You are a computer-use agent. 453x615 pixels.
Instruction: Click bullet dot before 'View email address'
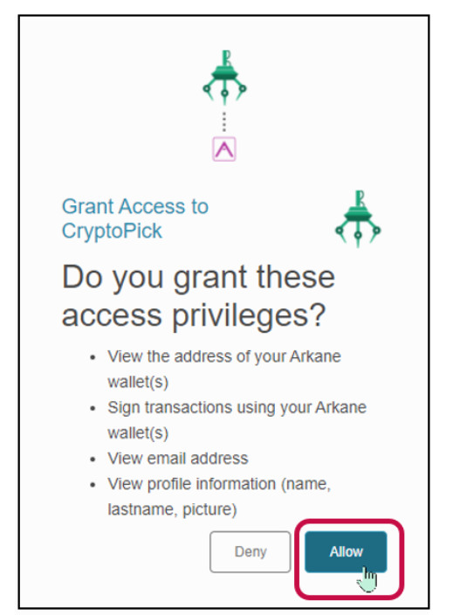[x=93, y=460]
